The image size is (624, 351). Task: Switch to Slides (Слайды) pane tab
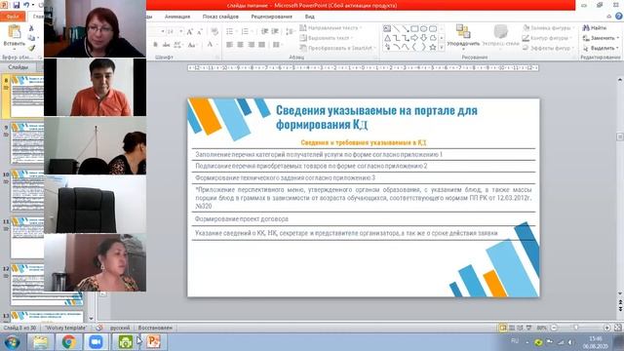(x=19, y=67)
